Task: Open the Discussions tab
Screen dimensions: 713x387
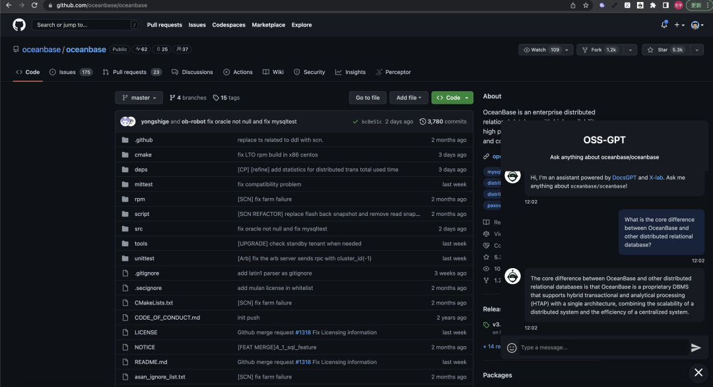Action: [192, 72]
